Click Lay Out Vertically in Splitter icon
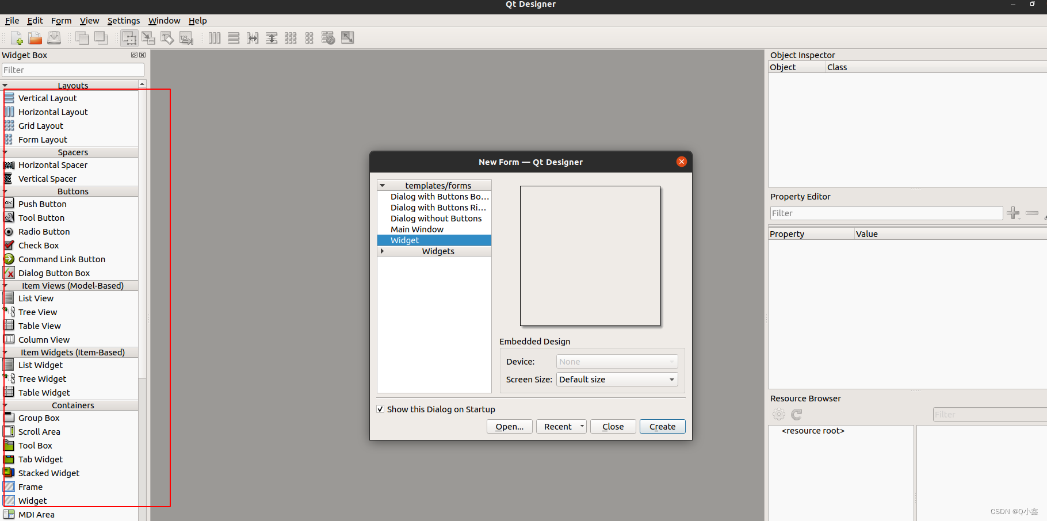 [x=272, y=38]
